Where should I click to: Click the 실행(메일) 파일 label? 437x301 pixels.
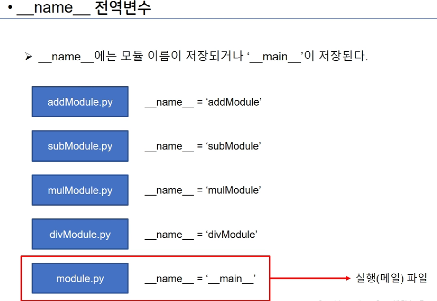coord(391,278)
